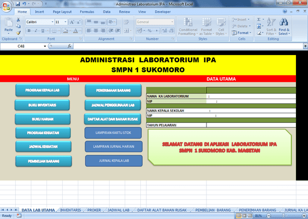Save the workbook via Quick Access

pos(18,4)
